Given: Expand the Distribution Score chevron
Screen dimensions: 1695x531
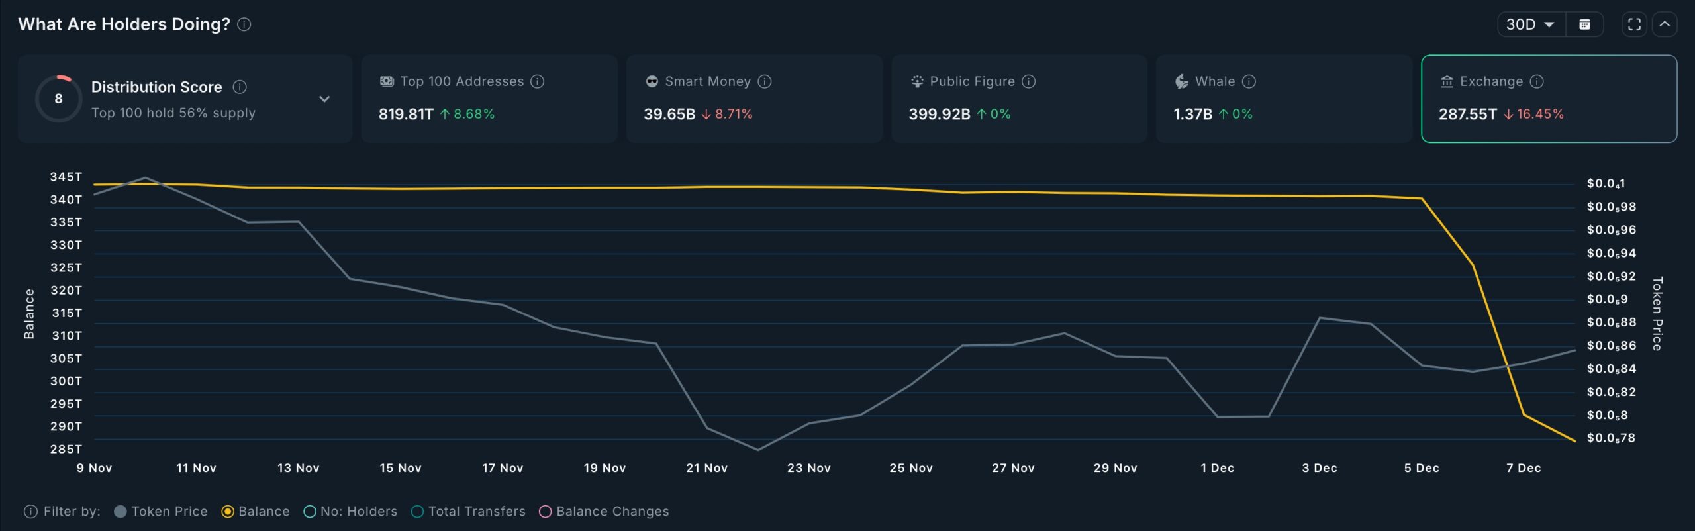Looking at the screenshot, I should (x=324, y=99).
